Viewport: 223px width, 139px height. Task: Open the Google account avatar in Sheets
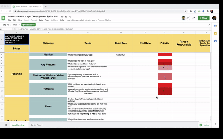[x=214, y=18]
